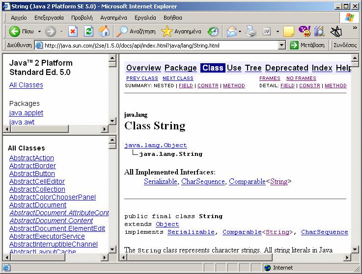Refresh the page with green arrows icon
The image size is (362, 274).
click(88, 31)
